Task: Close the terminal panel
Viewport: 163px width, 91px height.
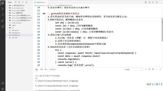Action: [x=160, y=69]
